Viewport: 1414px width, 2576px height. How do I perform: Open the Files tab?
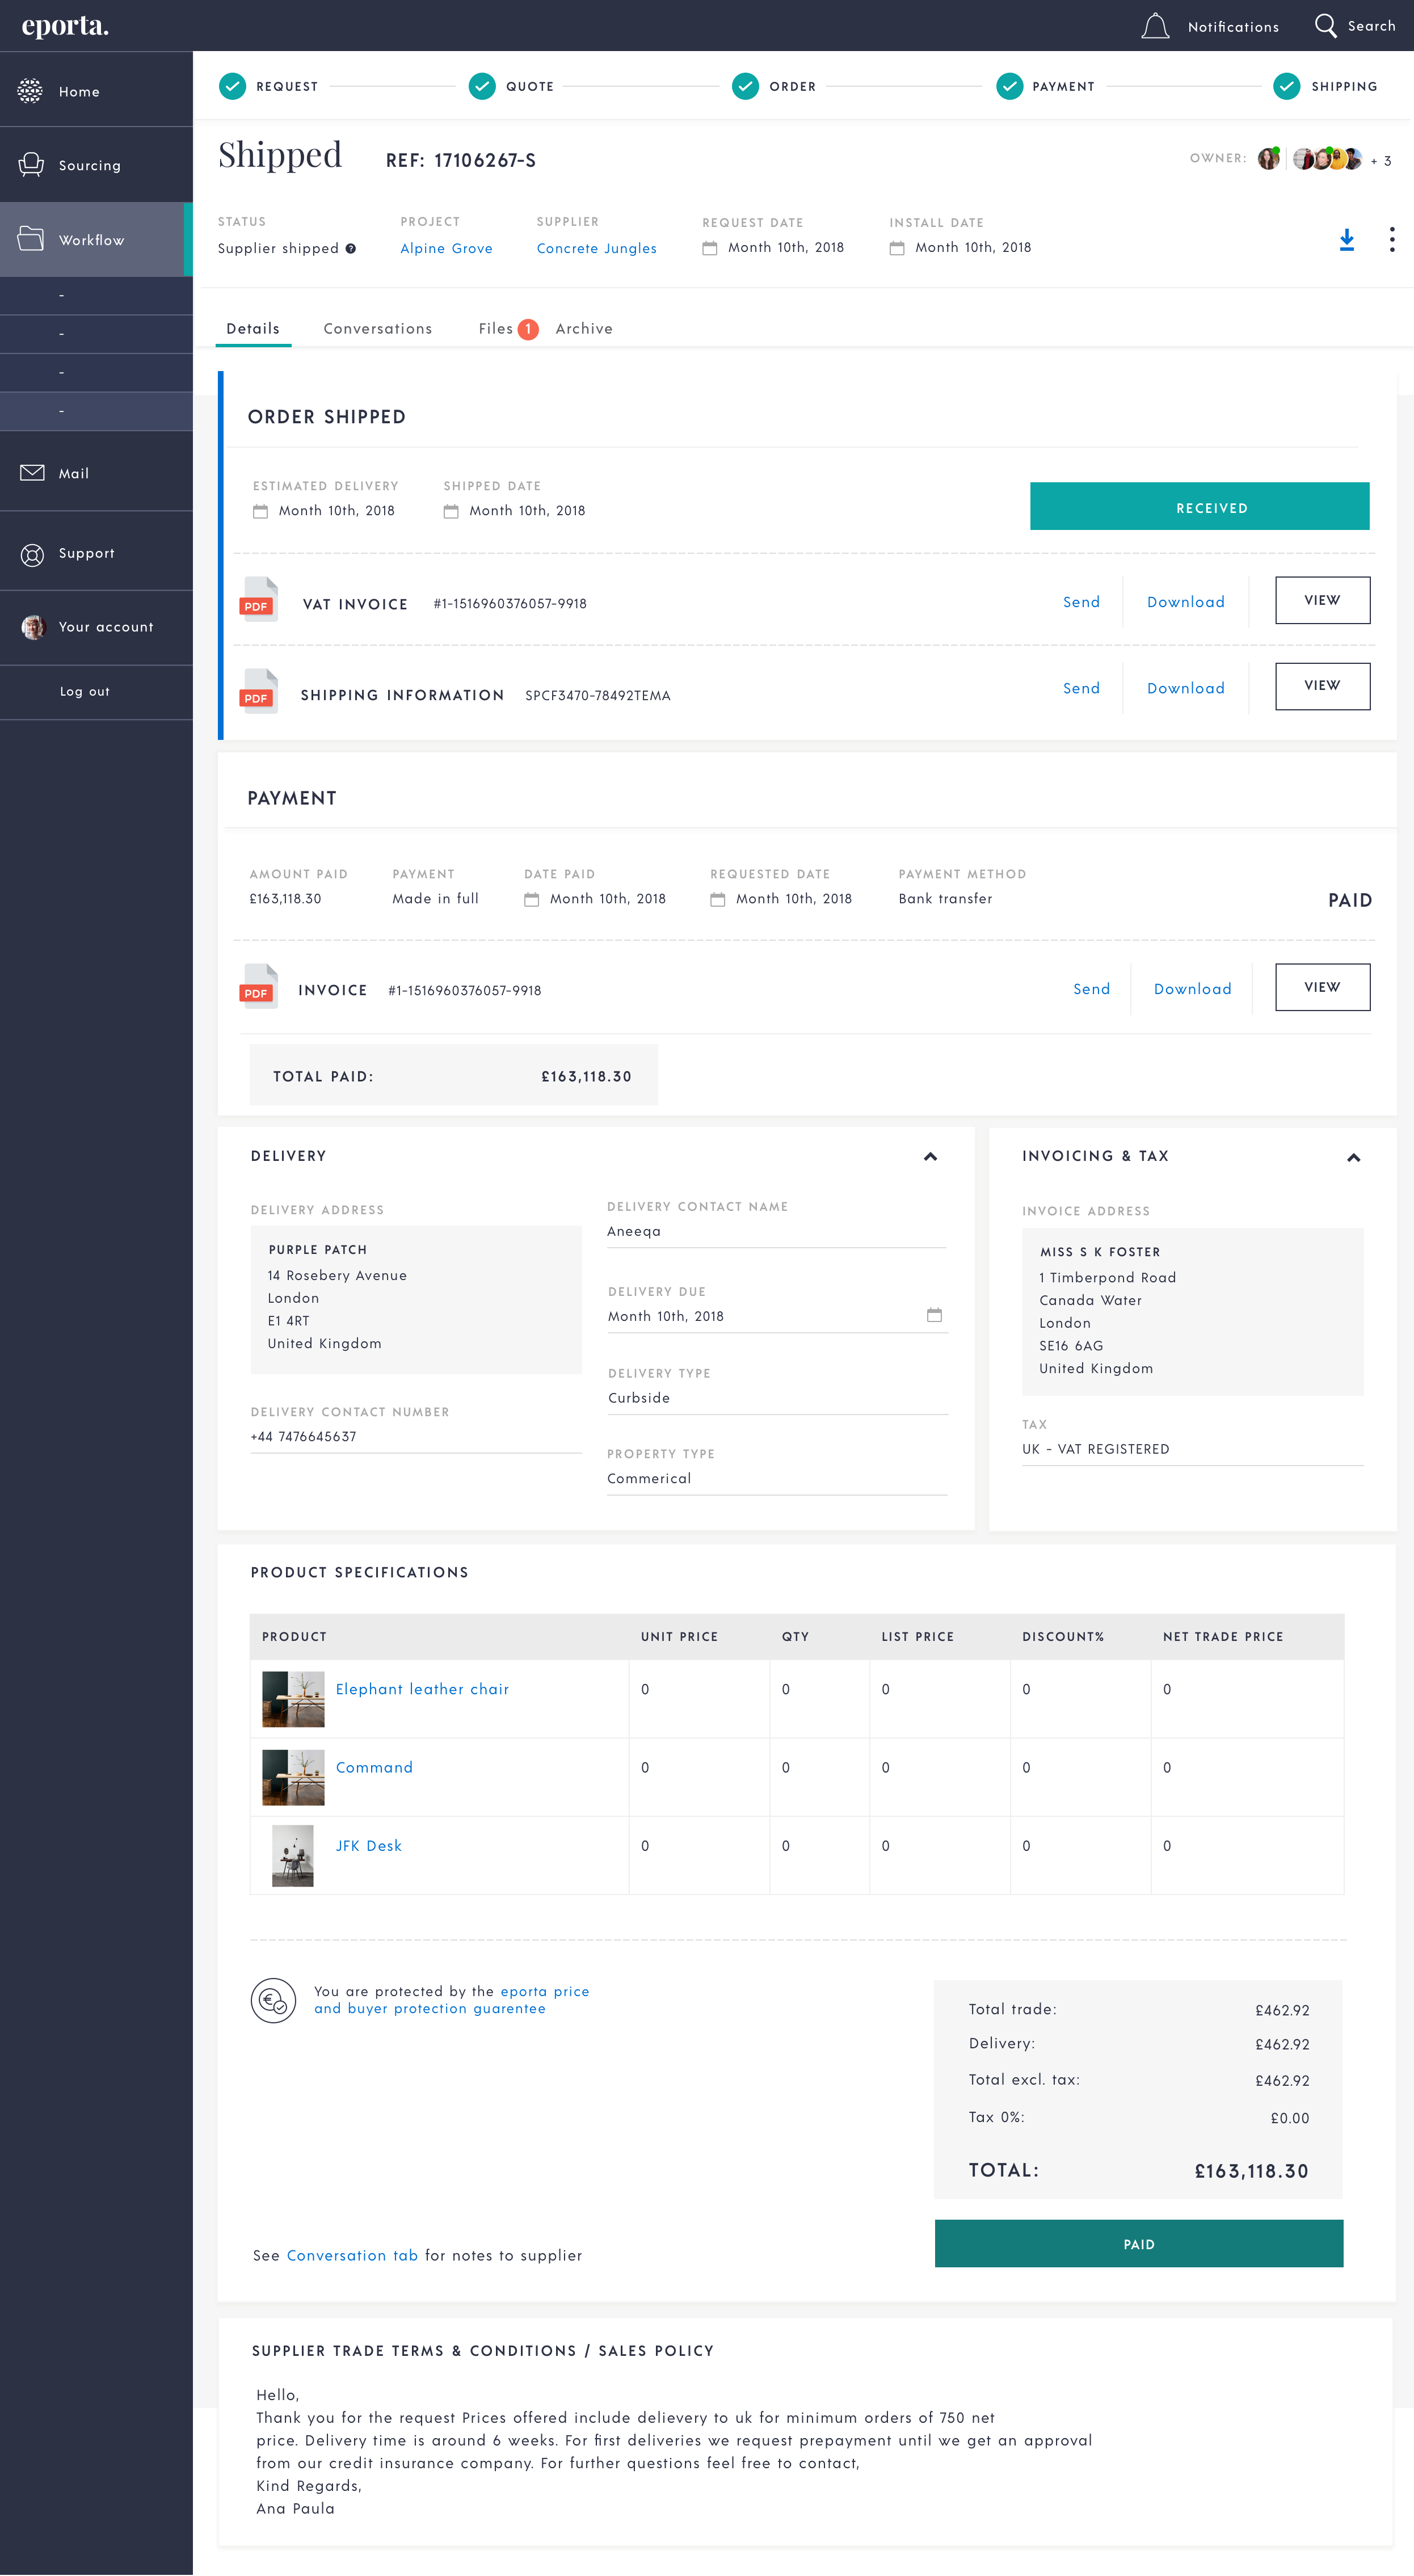click(x=496, y=329)
